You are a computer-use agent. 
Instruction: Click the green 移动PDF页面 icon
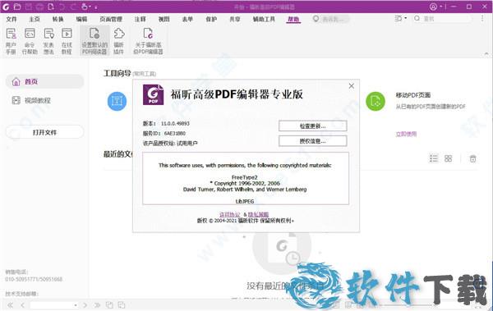[x=376, y=101]
